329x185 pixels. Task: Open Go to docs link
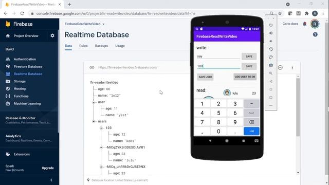[x=290, y=24]
